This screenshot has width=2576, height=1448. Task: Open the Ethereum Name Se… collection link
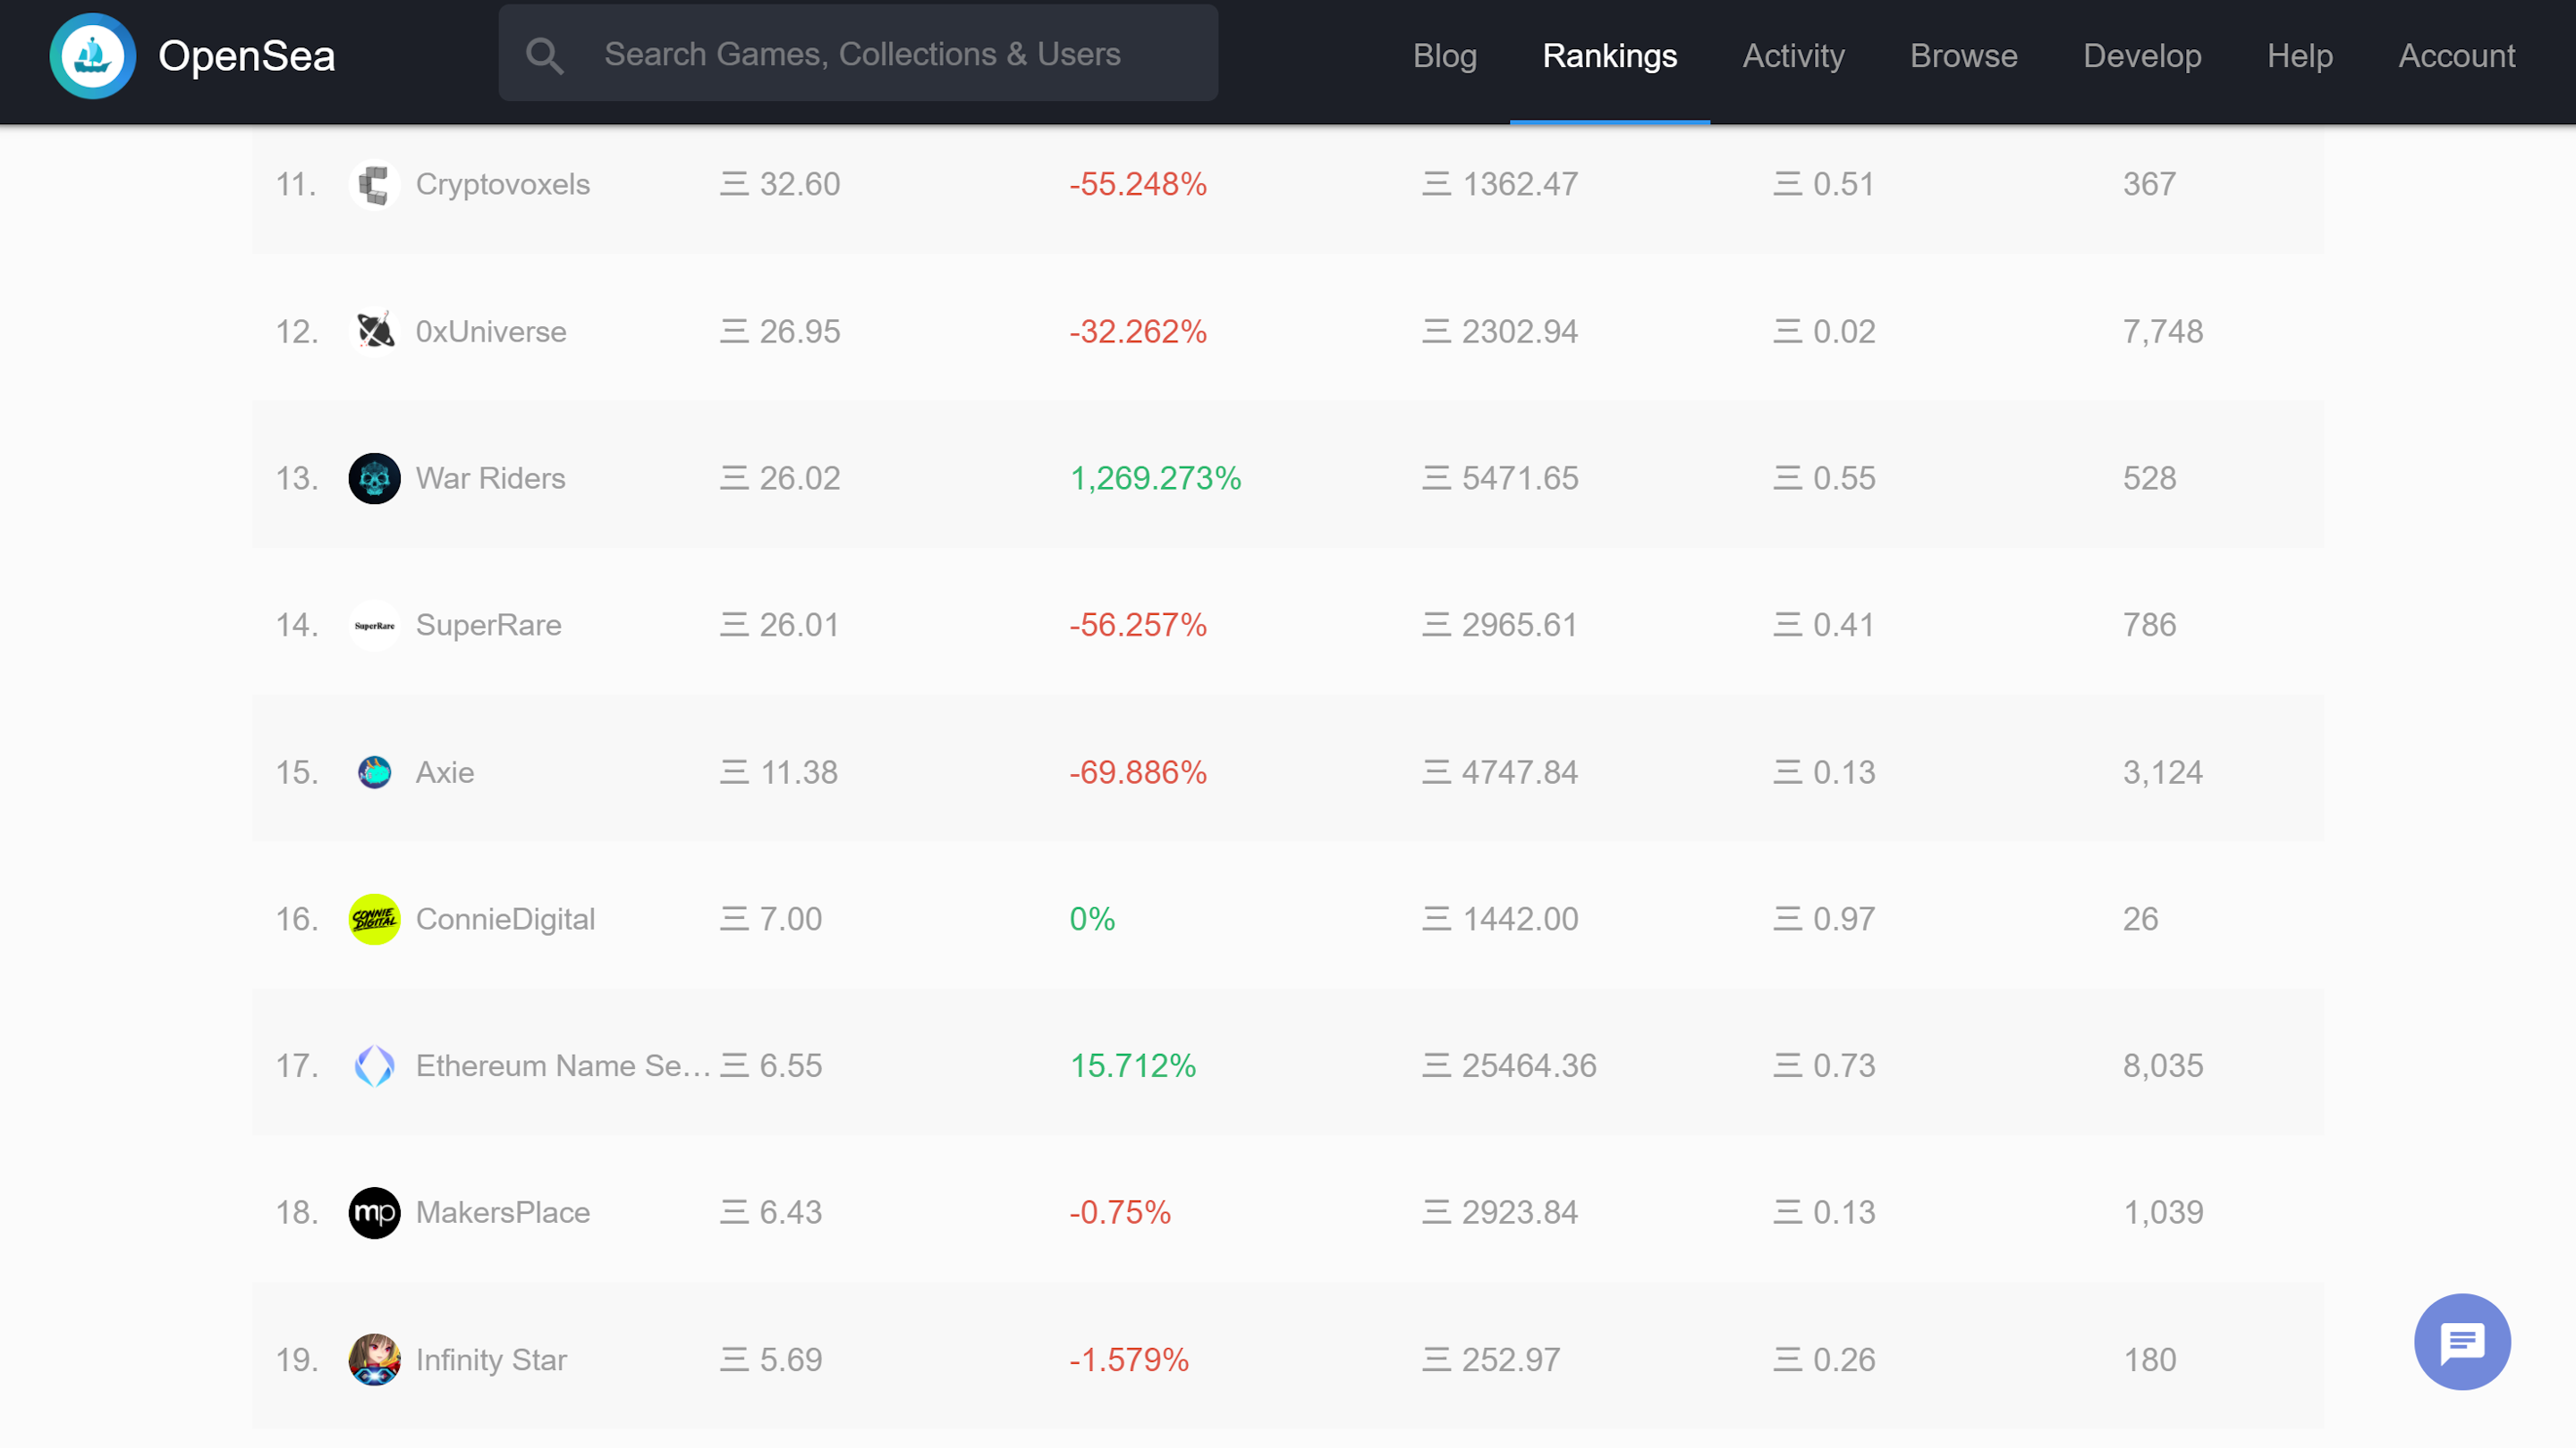tap(563, 1066)
